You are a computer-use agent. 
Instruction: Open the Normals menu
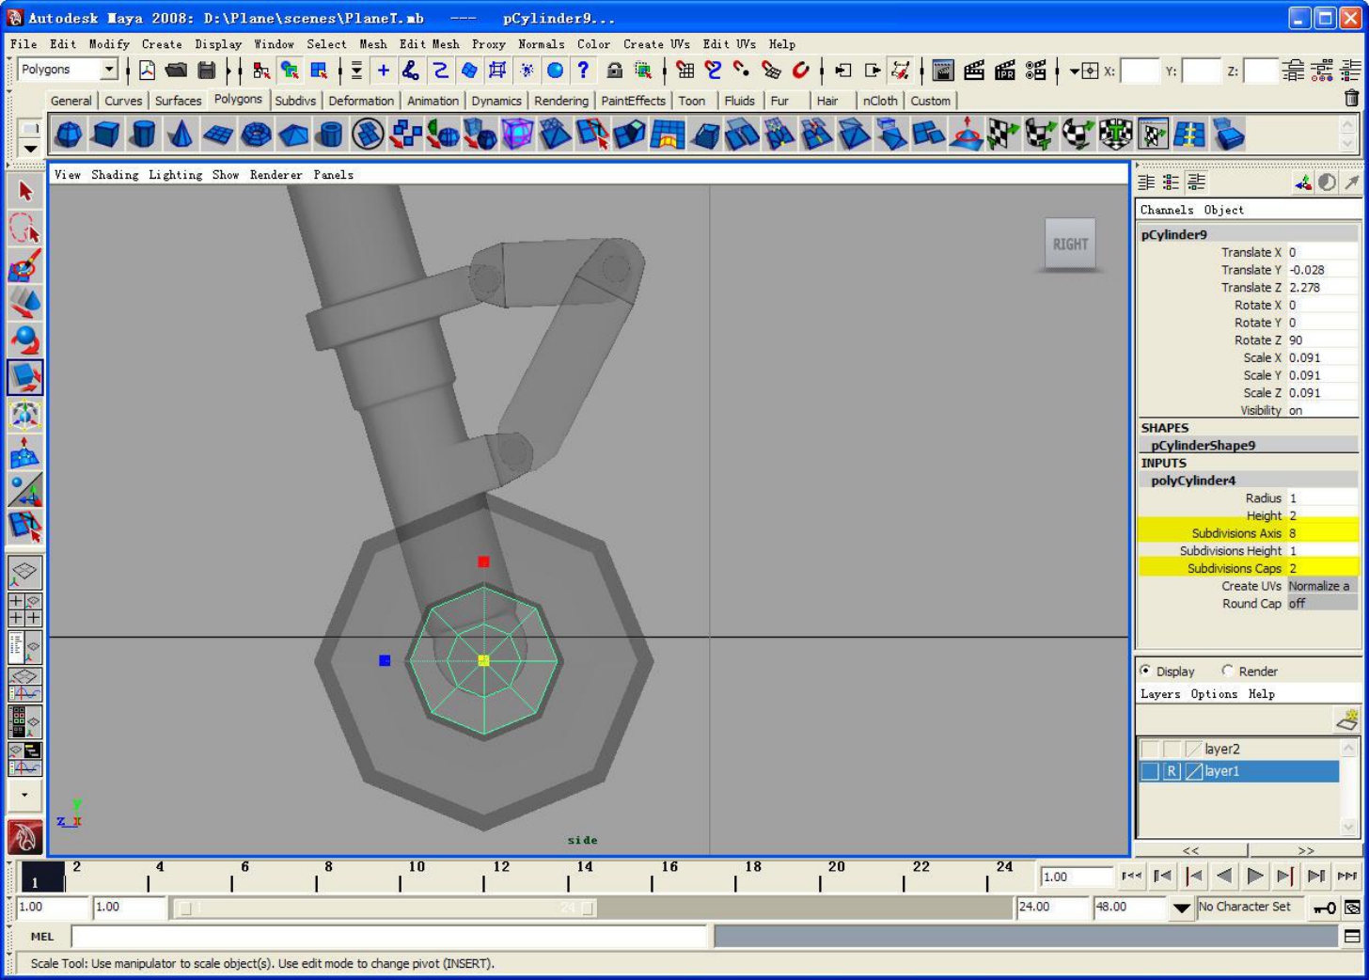coord(542,44)
